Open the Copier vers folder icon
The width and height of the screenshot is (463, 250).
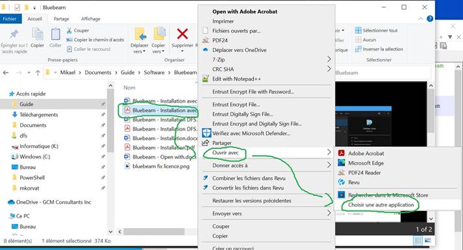pos(160,34)
